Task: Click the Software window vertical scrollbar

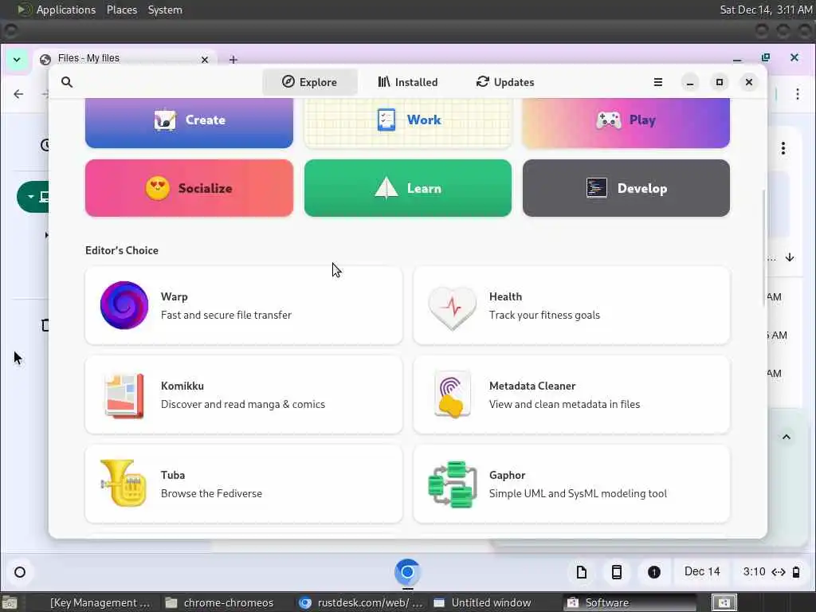Action: [763, 249]
